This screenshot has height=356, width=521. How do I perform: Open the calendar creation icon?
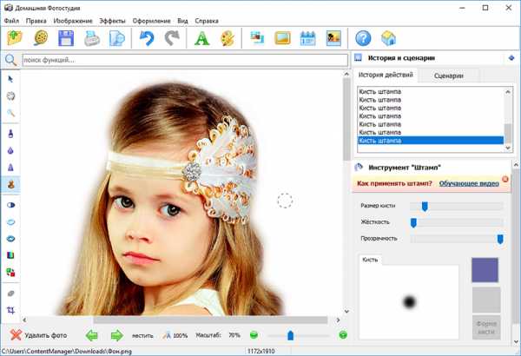coord(307,37)
